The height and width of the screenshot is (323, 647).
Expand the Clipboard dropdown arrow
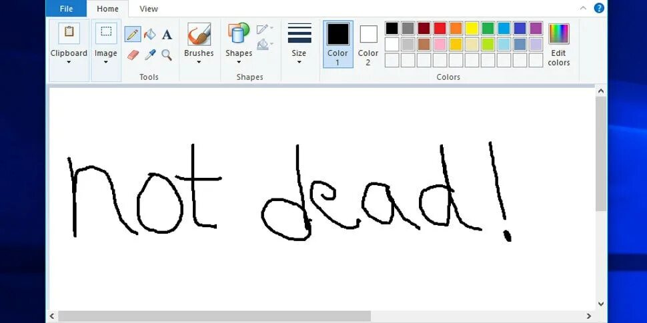tap(69, 63)
